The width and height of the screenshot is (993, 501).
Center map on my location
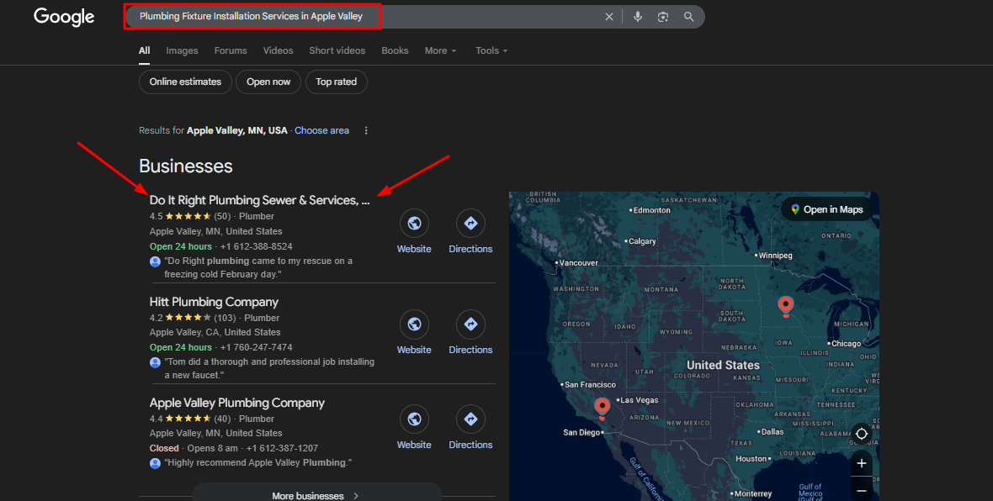(x=861, y=435)
